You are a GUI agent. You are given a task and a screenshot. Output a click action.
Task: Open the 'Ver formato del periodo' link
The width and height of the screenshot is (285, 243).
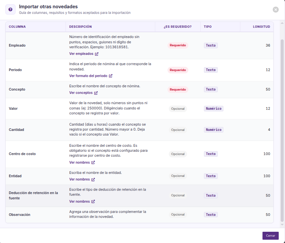point(91,76)
